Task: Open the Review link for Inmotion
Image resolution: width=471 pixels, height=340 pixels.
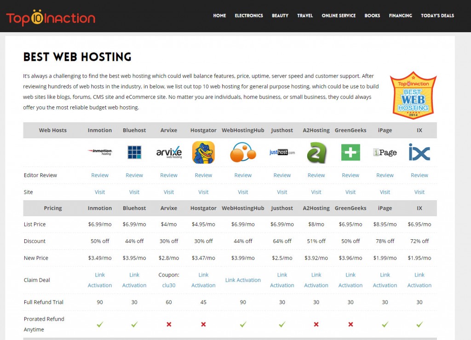Action: [x=100, y=175]
